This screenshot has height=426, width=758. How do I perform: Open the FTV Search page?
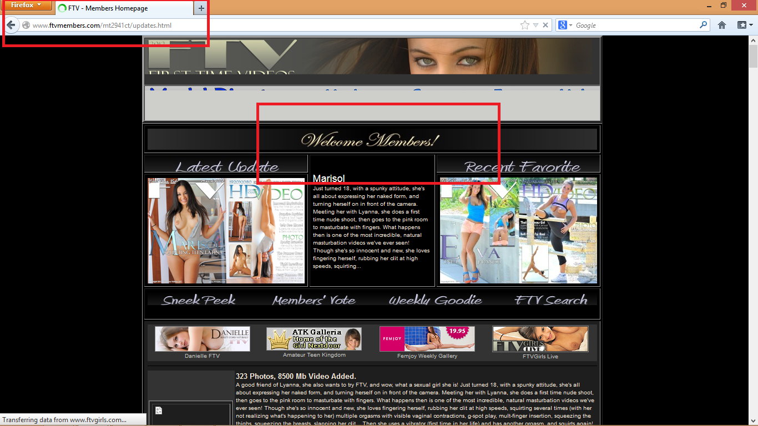tap(551, 300)
